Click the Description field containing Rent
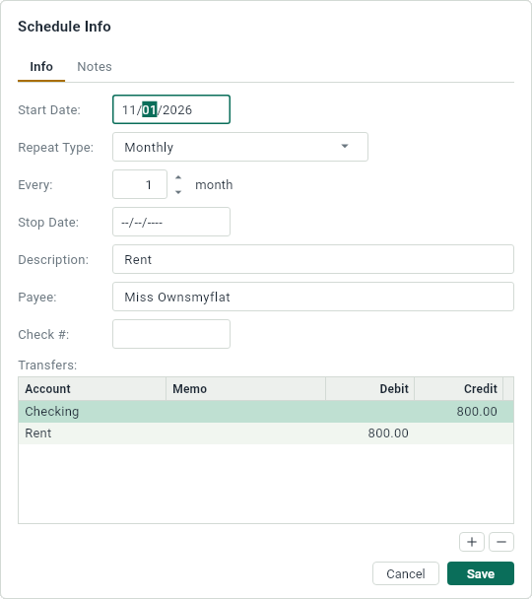Viewport: 532px width, 599px height. click(x=313, y=259)
